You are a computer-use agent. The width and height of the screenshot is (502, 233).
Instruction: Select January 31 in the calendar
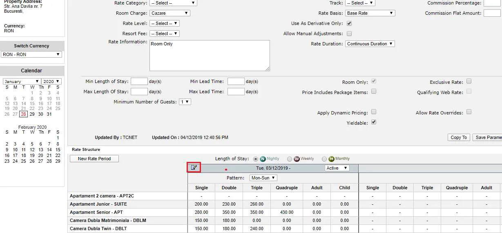49,114
